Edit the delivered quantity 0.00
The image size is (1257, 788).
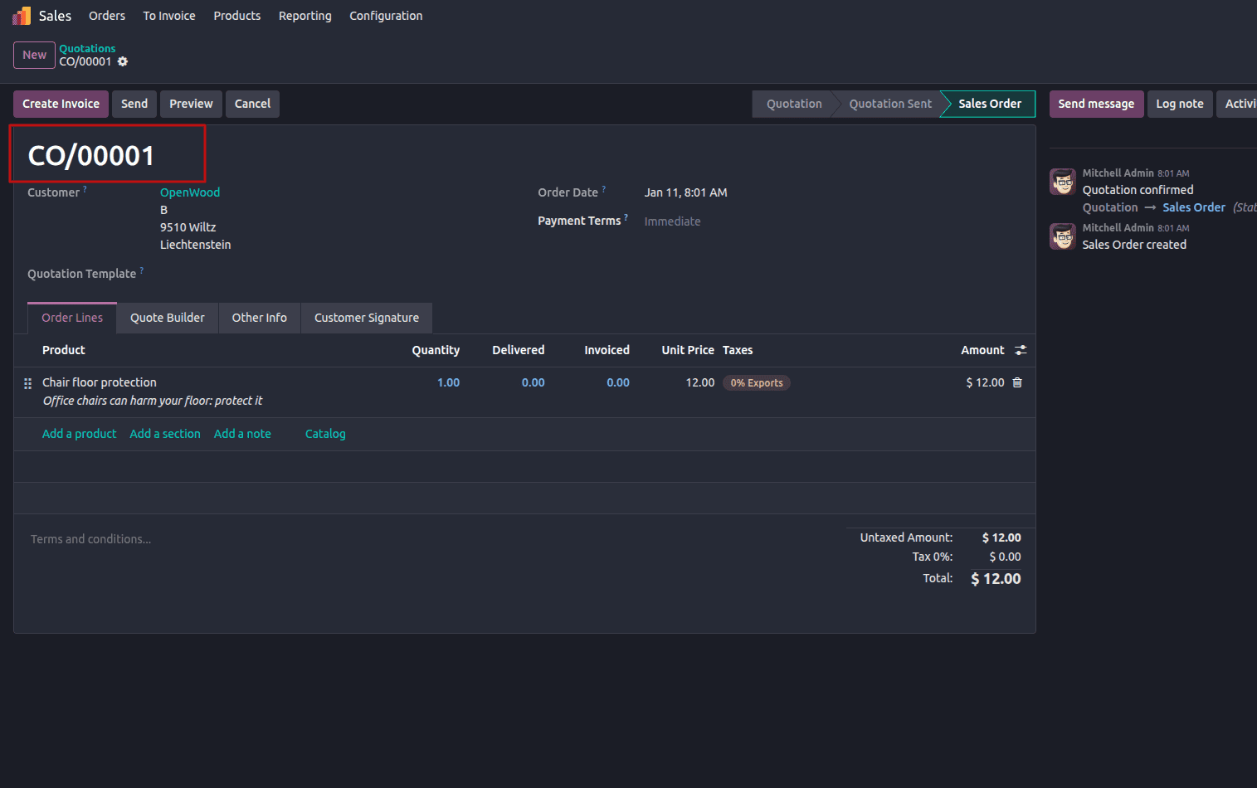coord(533,382)
